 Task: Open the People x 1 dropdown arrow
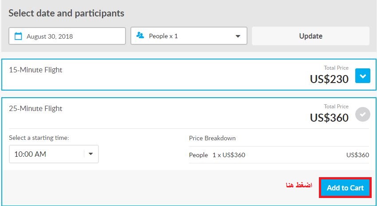[x=238, y=36]
